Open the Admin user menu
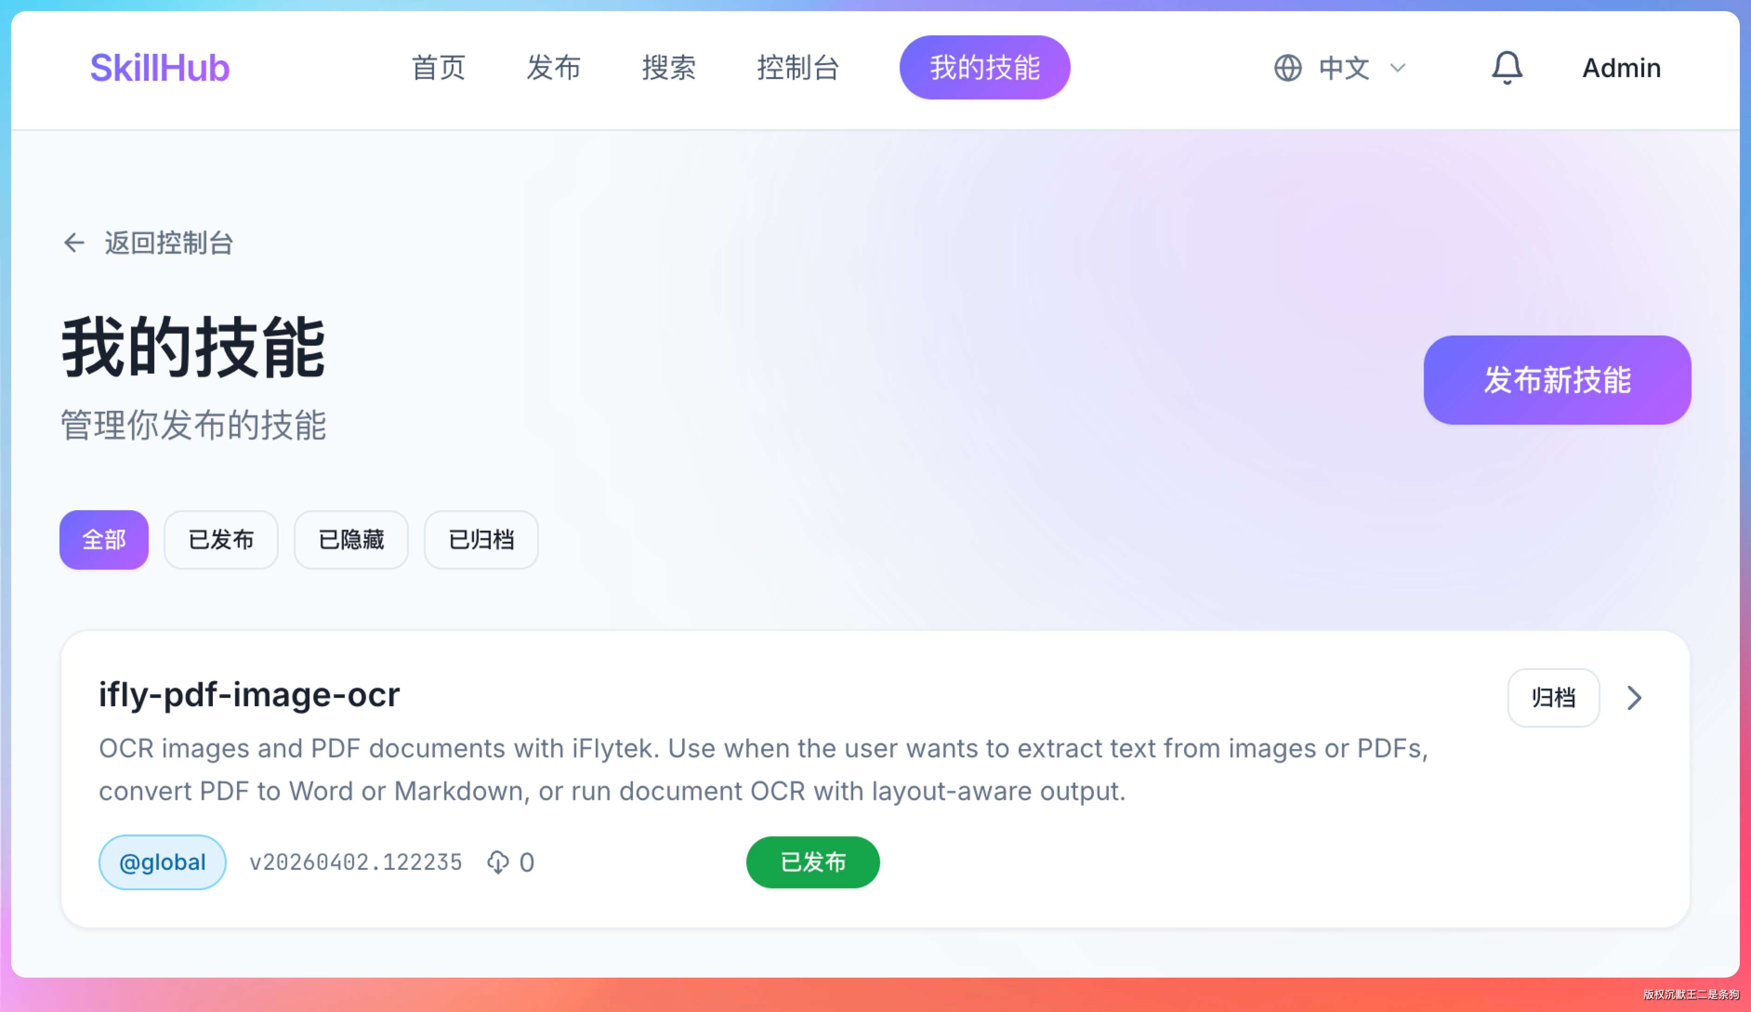1751x1012 pixels. click(x=1621, y=68)
